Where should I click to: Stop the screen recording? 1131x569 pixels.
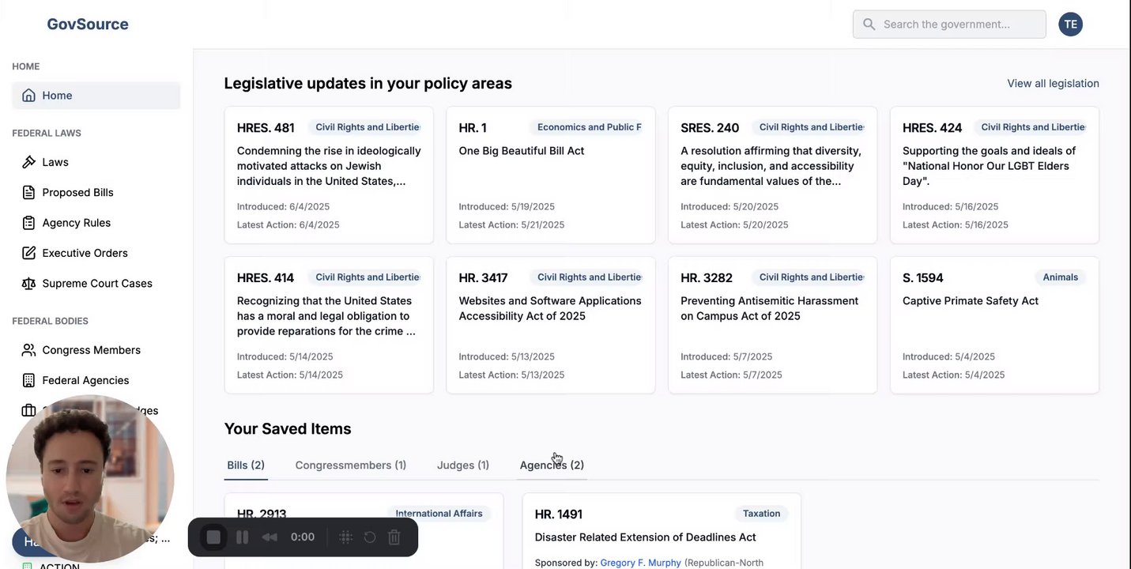point(213,537)
